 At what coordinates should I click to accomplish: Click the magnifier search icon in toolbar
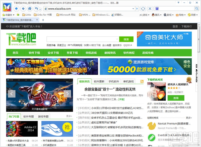197,9
